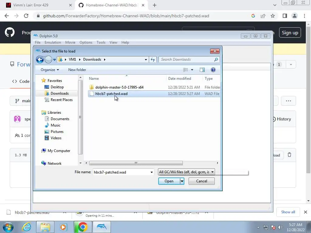Focus the Search Downloads field
The image size is (311, 233).
(186, 59)
